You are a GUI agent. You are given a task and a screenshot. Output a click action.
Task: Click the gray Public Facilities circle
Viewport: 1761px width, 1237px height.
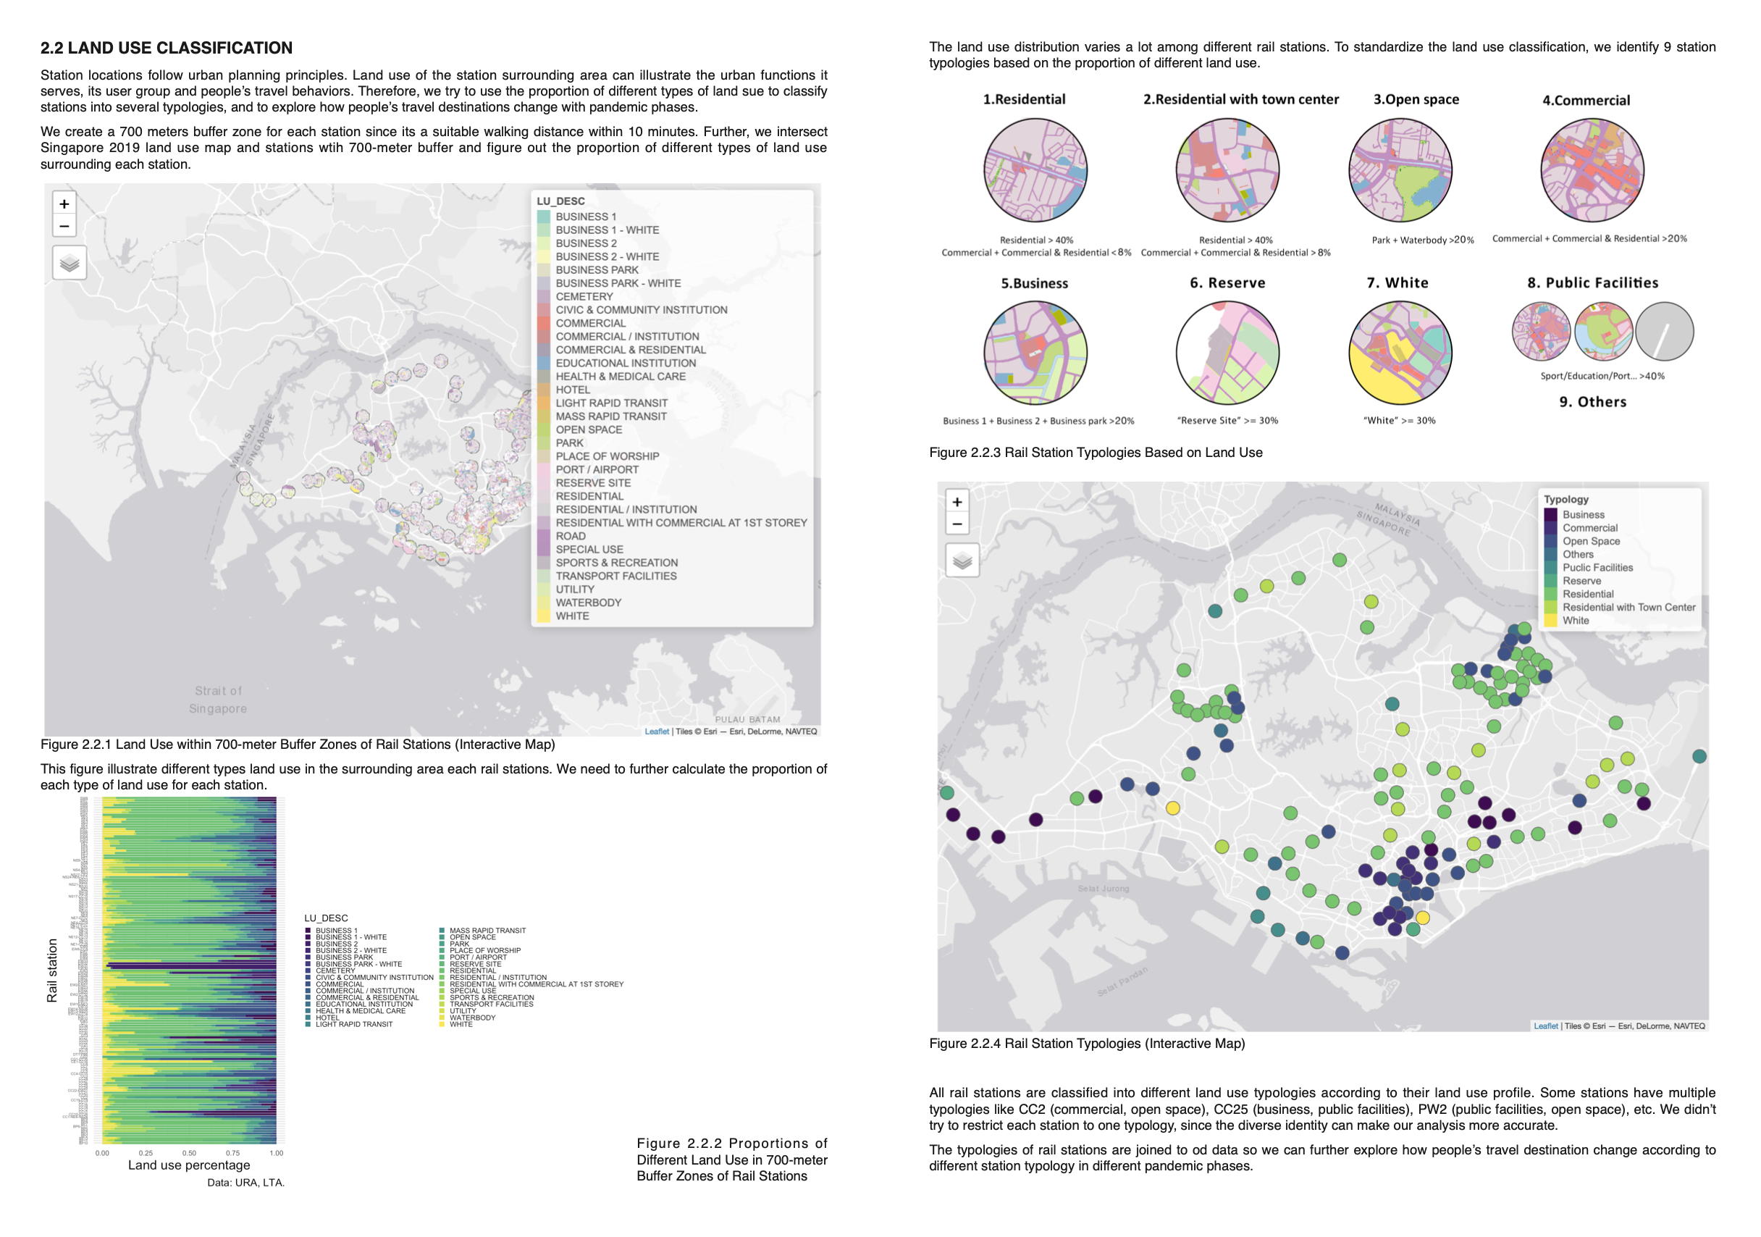(x=1665, y=332)
